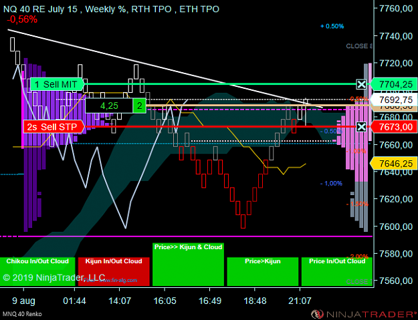Click the 7673,00 red price marker
The width and height of the screenshot is (418, 320).
point(393,127)
